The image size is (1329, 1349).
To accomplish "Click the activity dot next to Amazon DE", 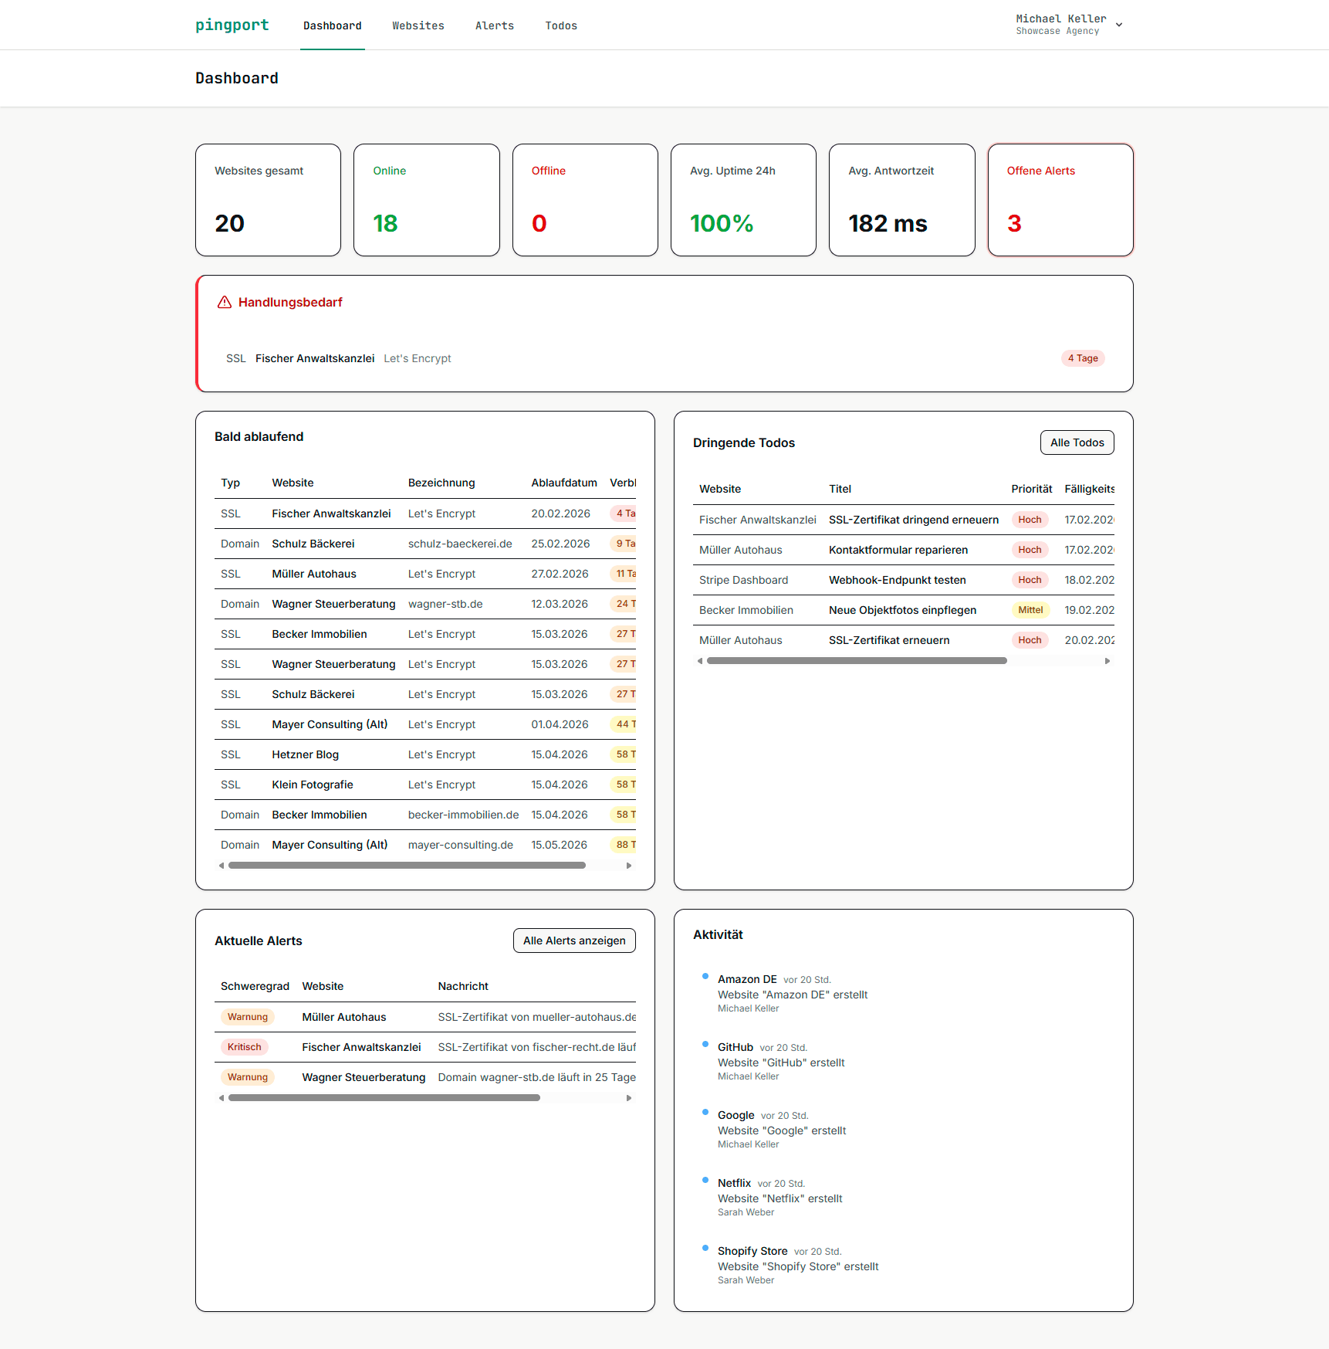I will click(705, 976).
